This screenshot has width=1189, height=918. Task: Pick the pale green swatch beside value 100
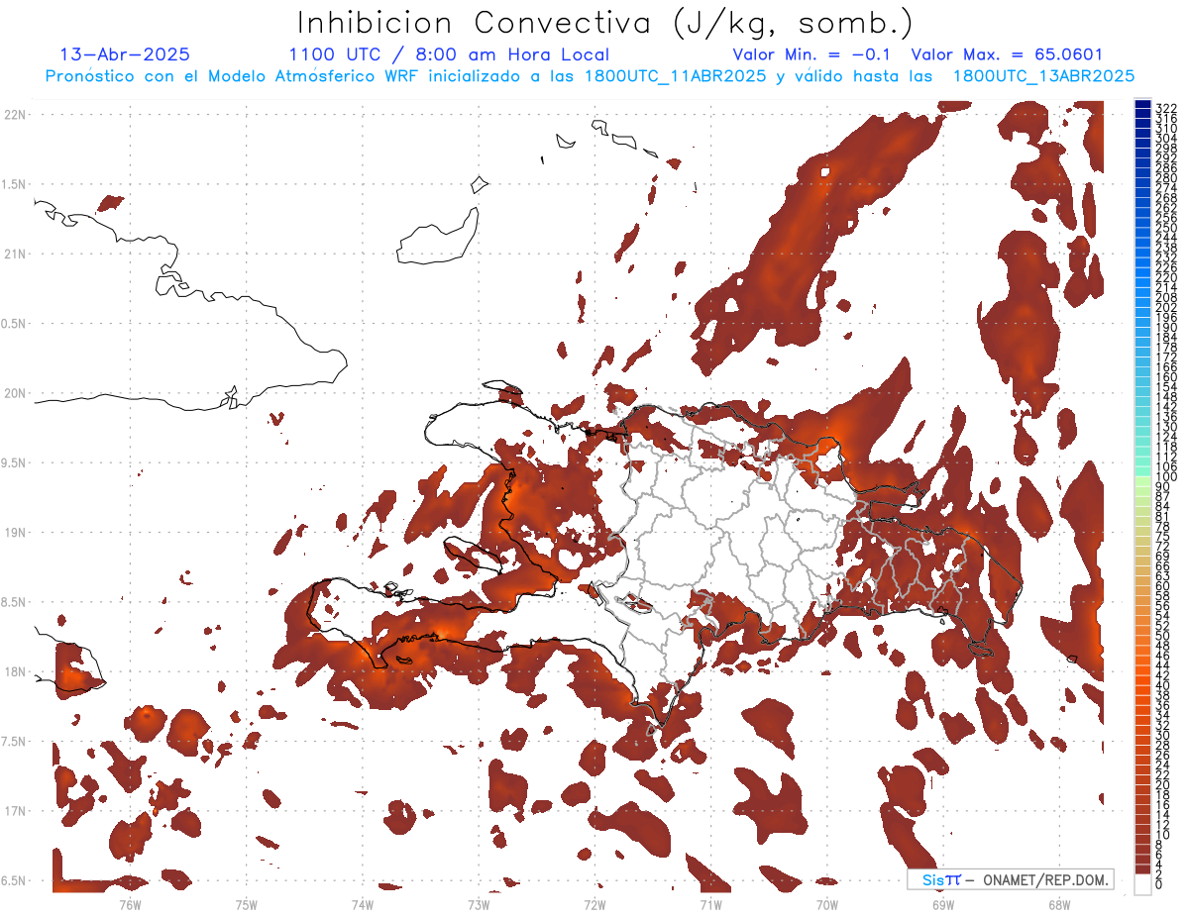1142,481
